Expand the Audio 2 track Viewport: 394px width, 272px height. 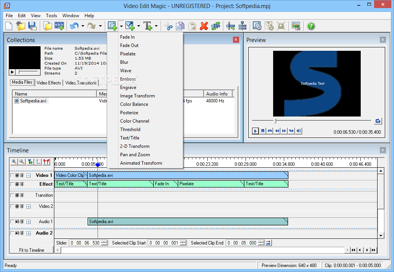click(28, 233)
